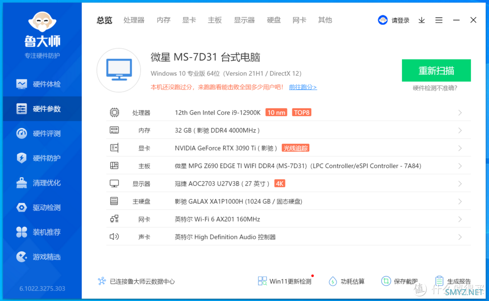Expand the 主硬盘 row chevron

pyautogui.click(x=460, y=202)
